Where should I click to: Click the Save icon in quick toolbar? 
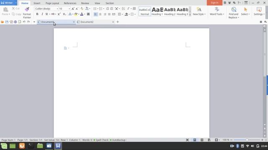(7, 22)
